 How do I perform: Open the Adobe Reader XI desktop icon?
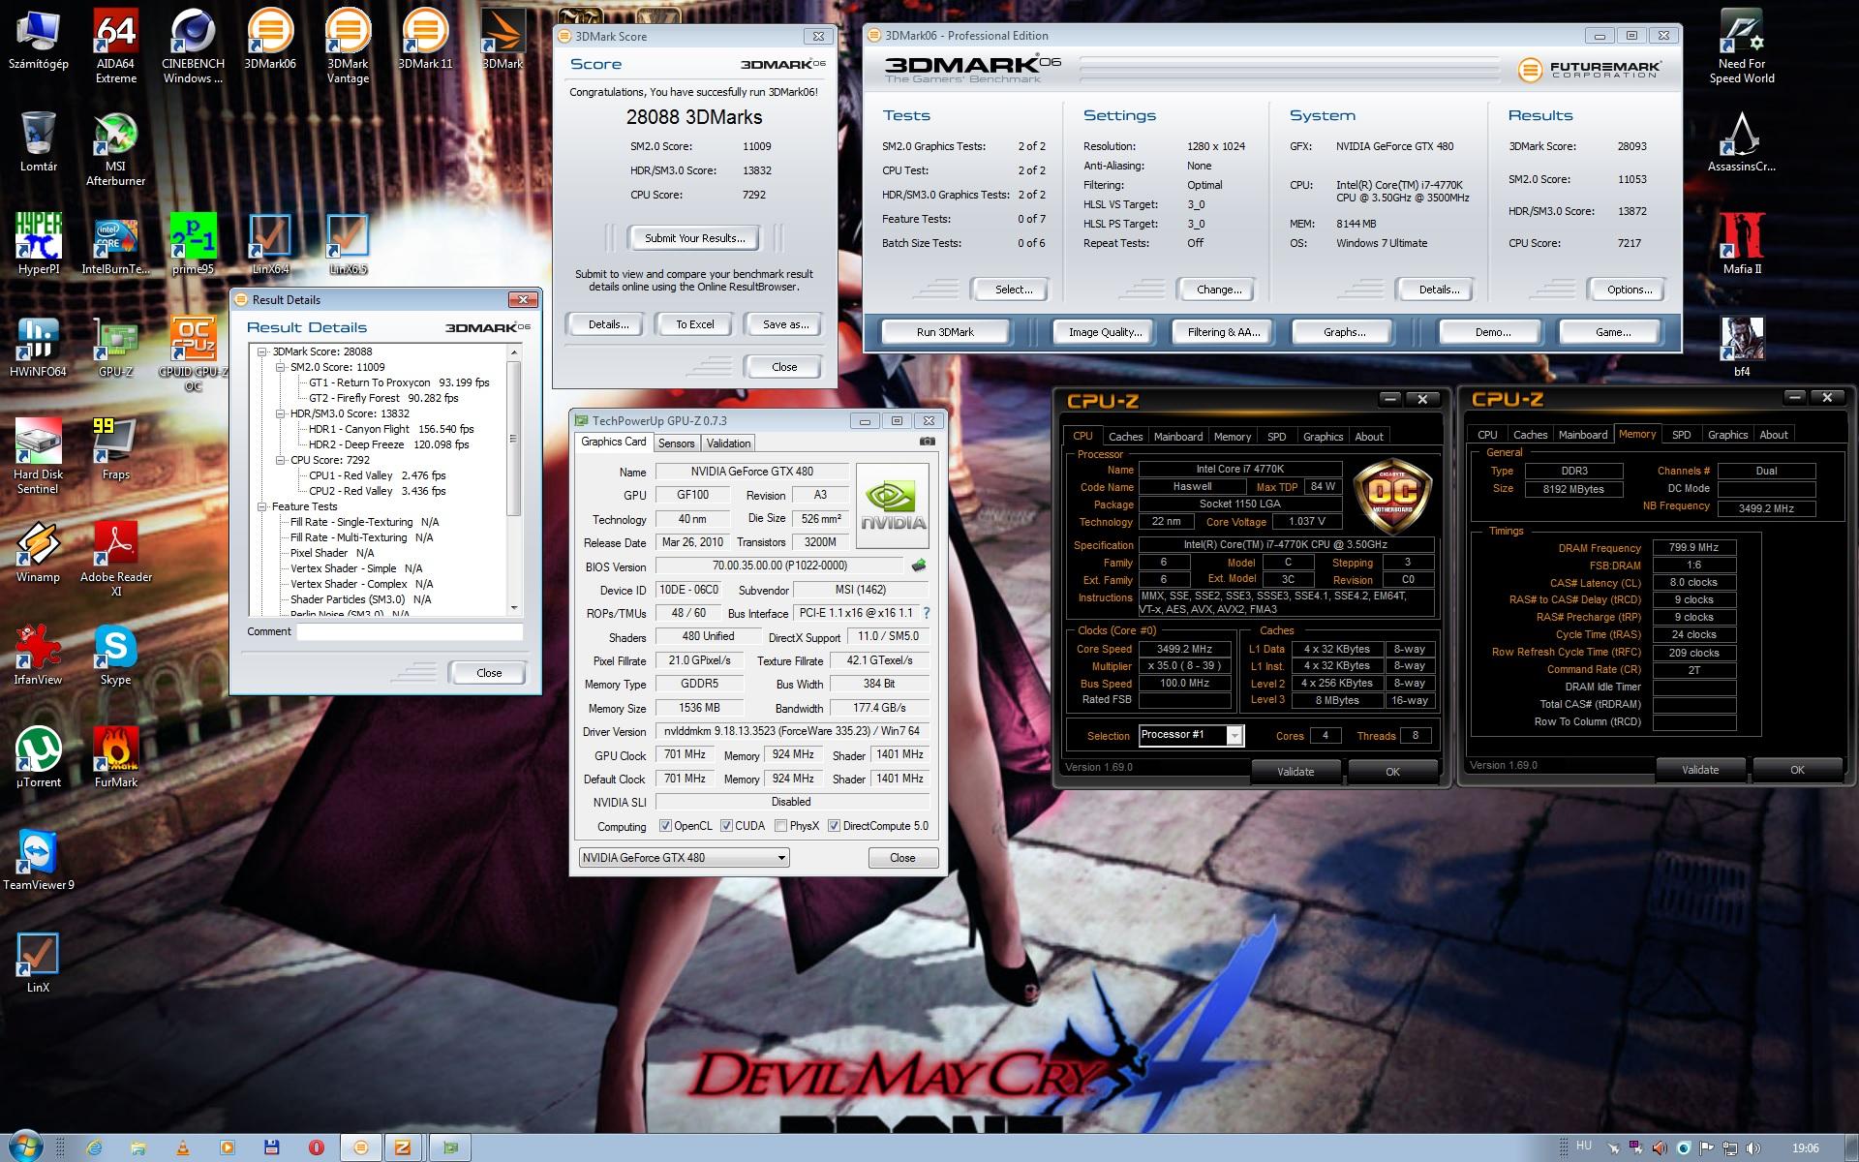coord(115,559)
